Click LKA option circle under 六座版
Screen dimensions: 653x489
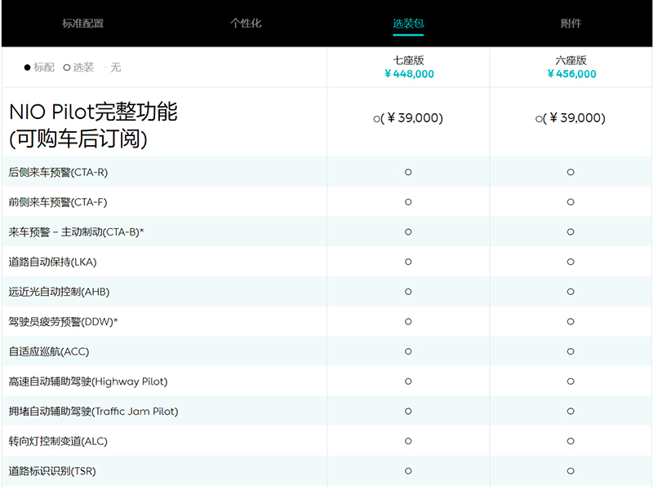571,262
